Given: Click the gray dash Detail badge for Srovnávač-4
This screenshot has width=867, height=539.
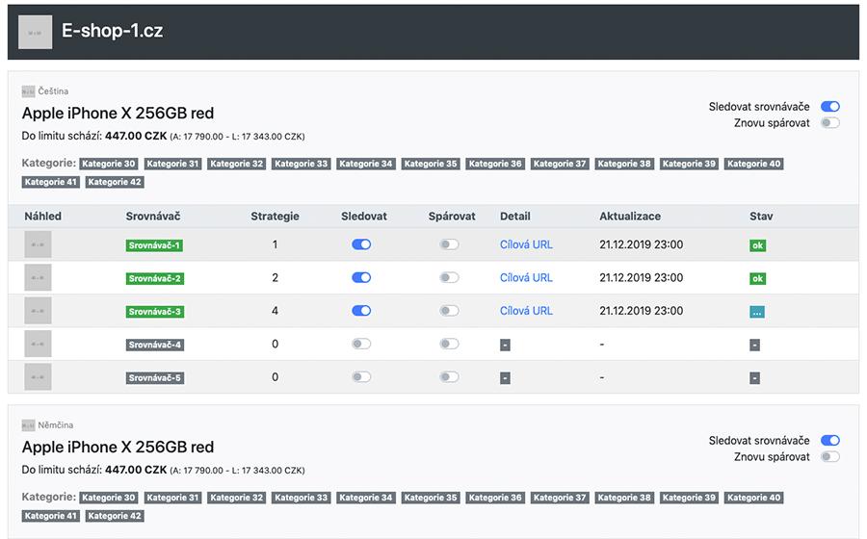Looking at the screenshot, I should 505,345.
